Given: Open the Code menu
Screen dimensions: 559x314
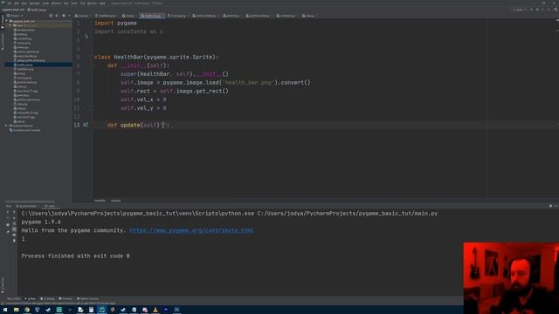Looking at the screenshot, I should coord(45,3).
